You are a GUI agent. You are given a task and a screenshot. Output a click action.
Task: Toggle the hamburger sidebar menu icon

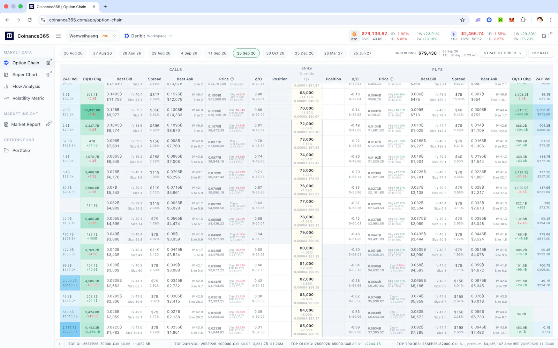click(x=59, y=36)
